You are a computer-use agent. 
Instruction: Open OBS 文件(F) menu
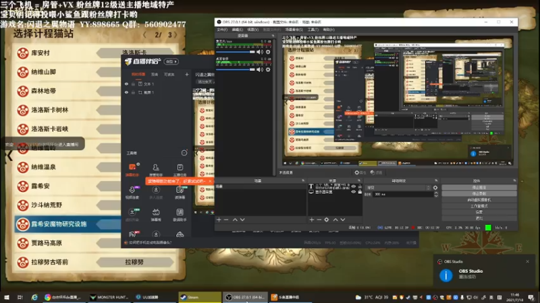pyautogui.click(x=222, y=30)
